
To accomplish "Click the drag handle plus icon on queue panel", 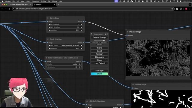I will (x=91, y=34).
